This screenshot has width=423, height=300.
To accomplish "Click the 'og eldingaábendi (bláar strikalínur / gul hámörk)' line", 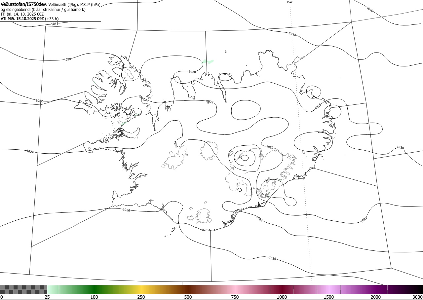I will (x=43, y=10).
